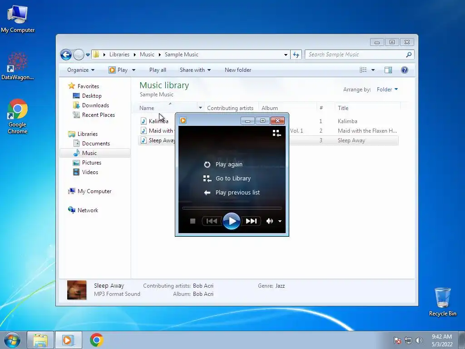Open the Name column filter dropdown
Image resolution: width=465 pixels, height=349 pixels.
tap(200, 108)
